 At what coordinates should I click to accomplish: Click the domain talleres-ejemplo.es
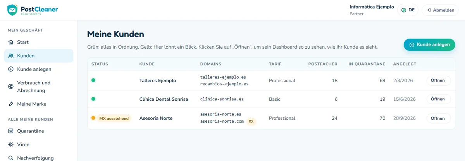coord(223,77)
